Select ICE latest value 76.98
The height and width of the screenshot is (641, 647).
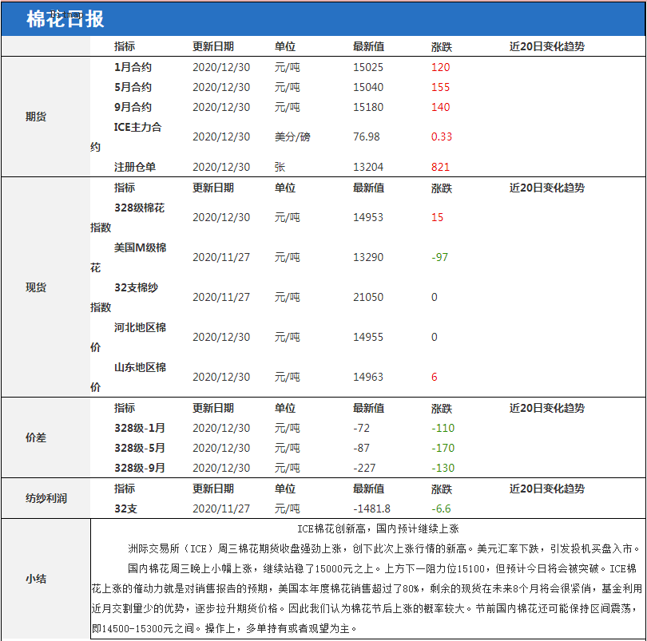pyautogui.click(x=367, y=137)
